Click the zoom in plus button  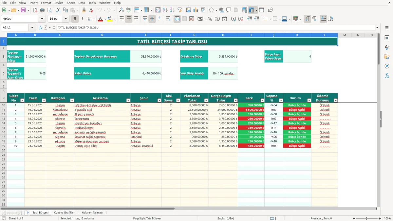click(380, 218)
